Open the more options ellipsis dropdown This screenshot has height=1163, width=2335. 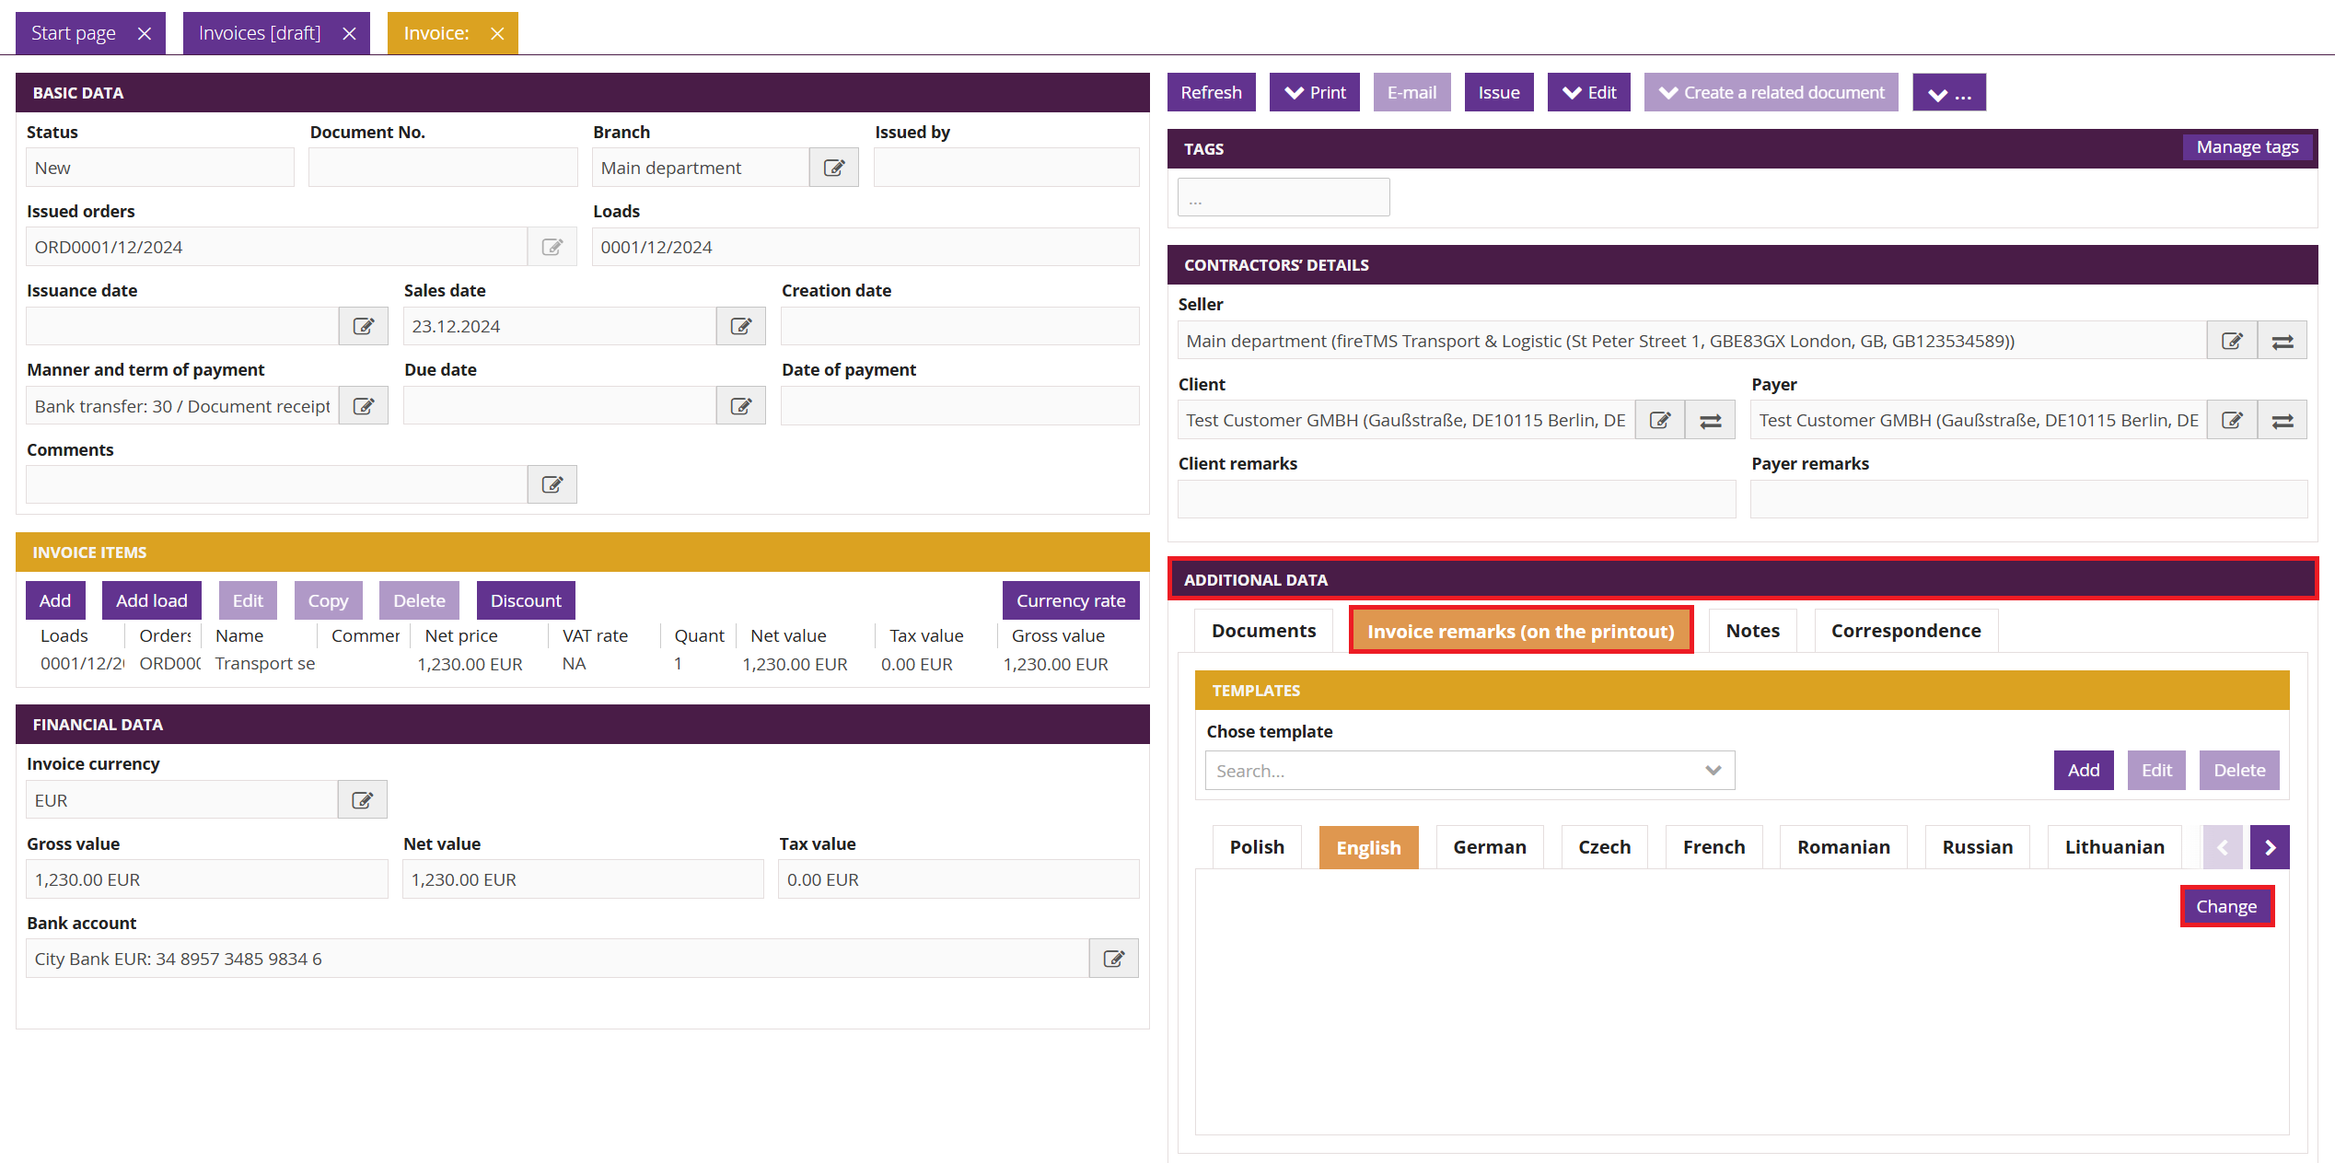click(x=1948, y=93)
